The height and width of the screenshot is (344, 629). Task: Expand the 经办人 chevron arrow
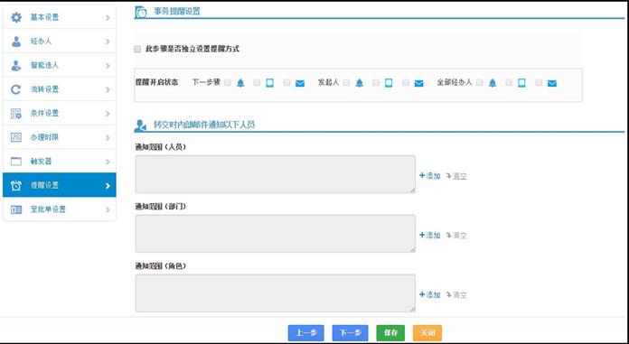[108, 42]
